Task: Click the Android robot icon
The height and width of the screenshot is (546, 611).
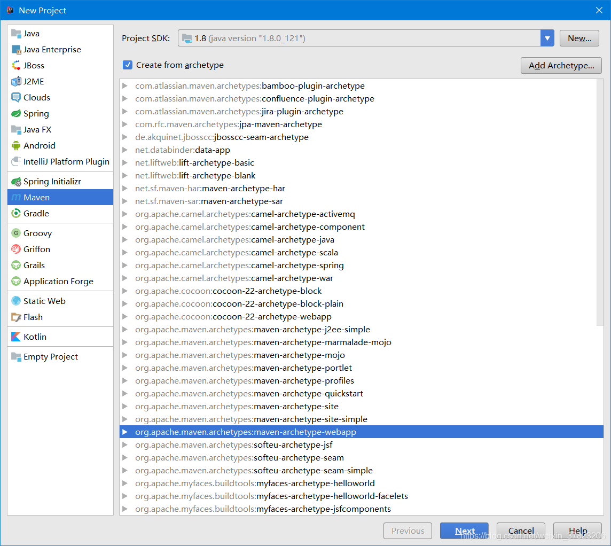Action: click(16, 146)
